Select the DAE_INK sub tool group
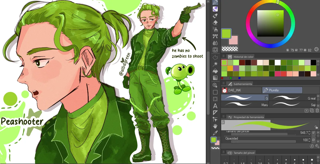The height and width of the screenshot is (164, 320). 241,90
